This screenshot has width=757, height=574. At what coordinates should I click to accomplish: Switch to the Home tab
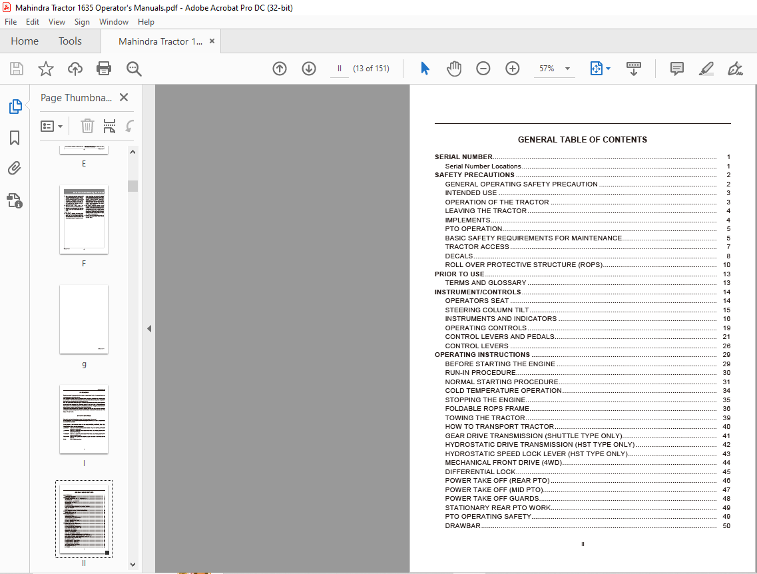(x=25, y=41)
